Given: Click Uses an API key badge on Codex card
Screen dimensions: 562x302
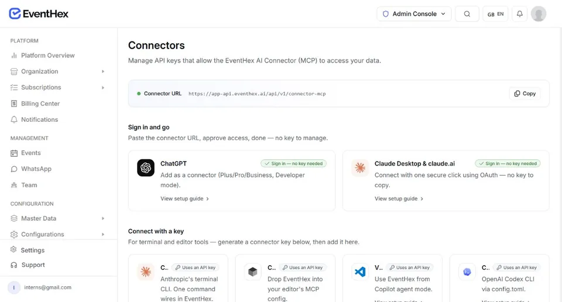Looking at the screenshot, I should coord(516,267).
